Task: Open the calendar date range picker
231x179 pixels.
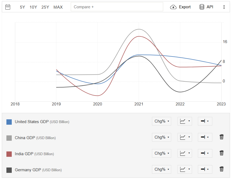Action: click(x=8, y=7)
